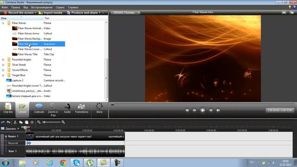This screenshot has height=167, width=297.
Task: Open the Сервис menu
Action: click(x=60, y=7)
